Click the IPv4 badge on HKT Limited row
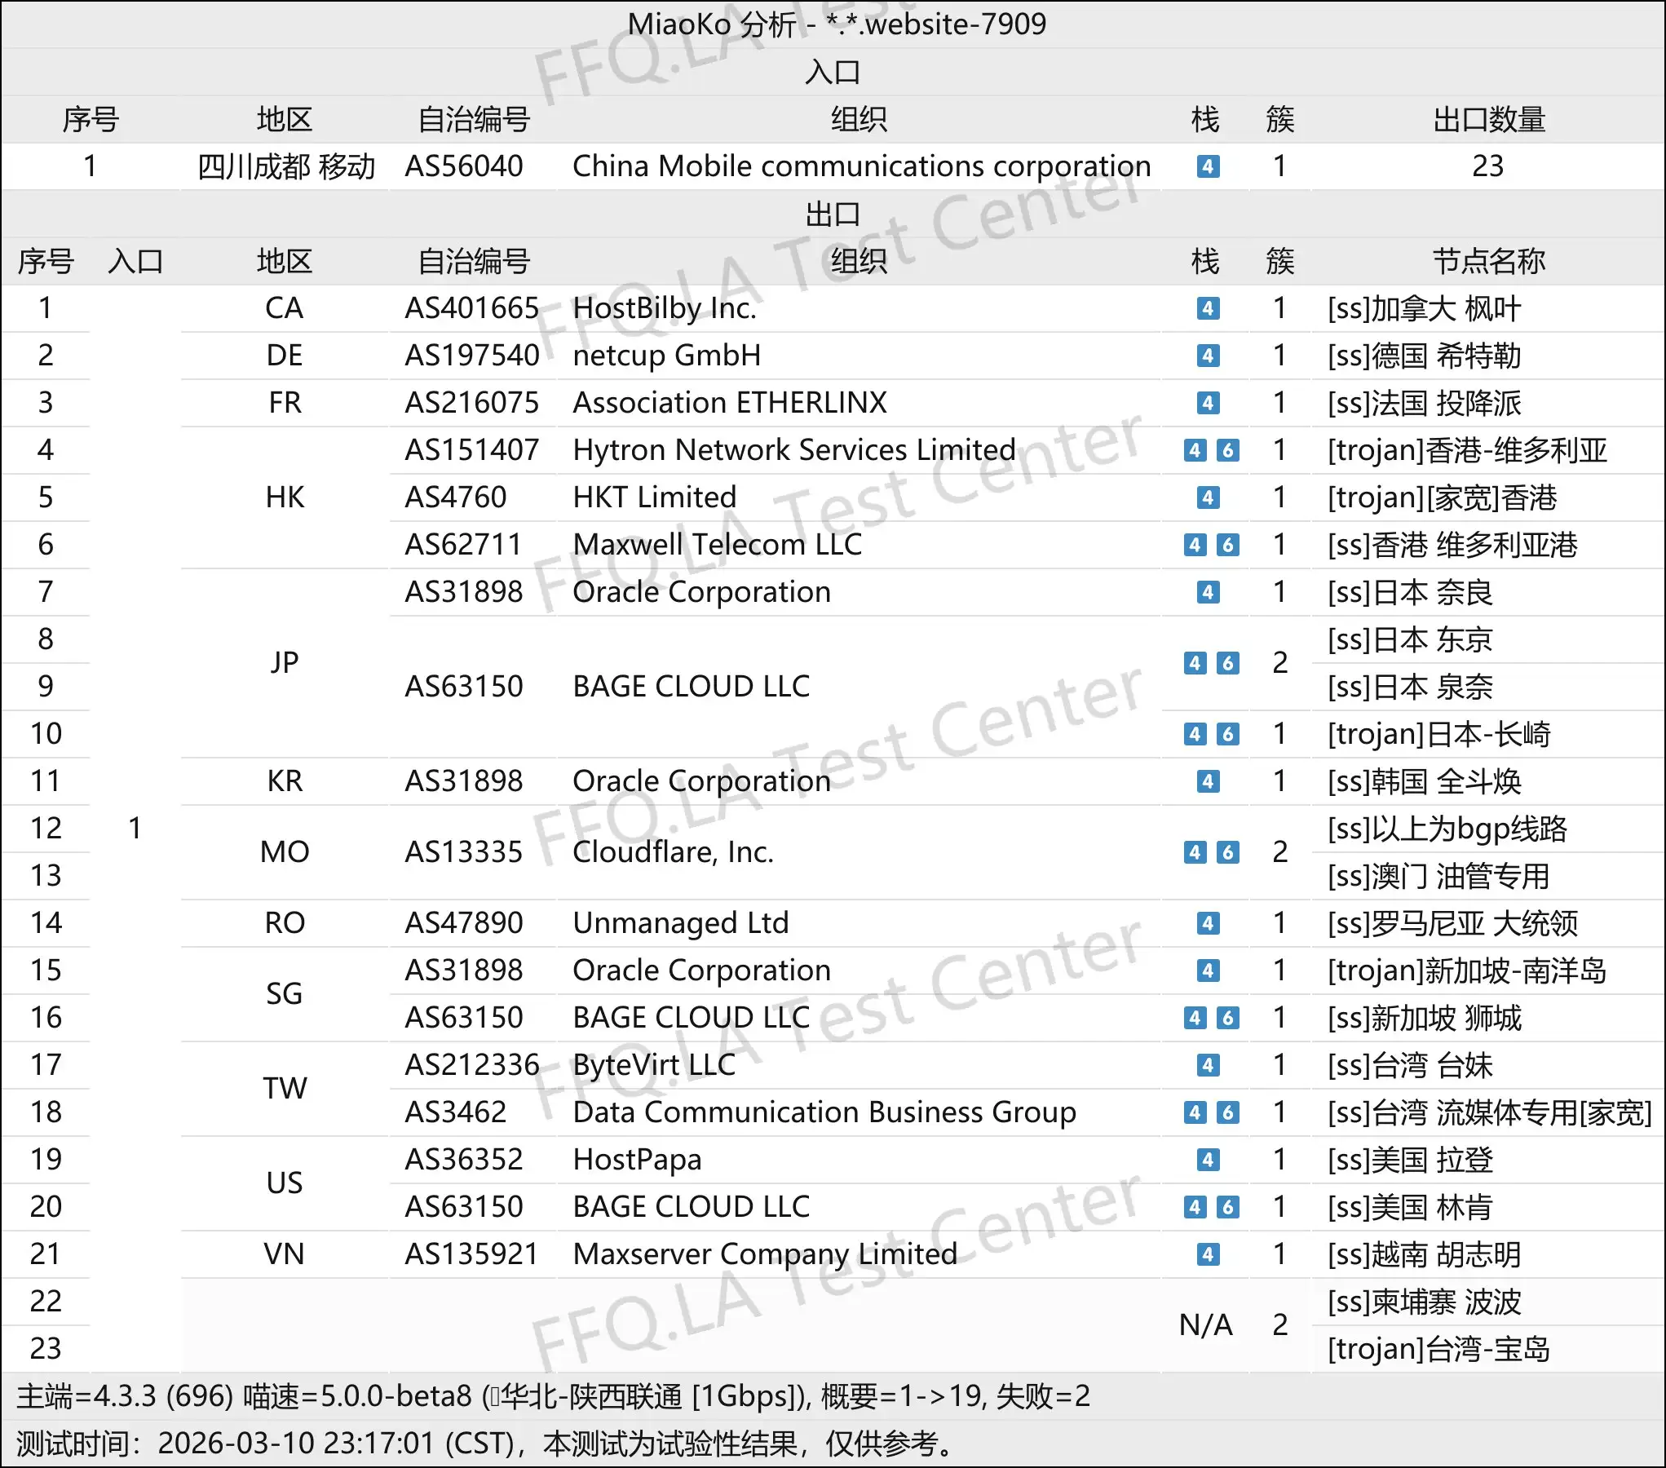The width and height of the screenshot is (1666, 1468). [1209, 497]
